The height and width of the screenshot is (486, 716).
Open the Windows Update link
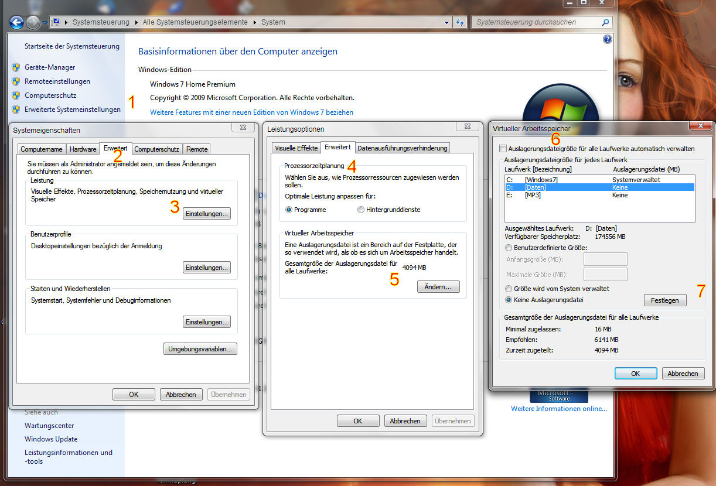click(51, 439)
